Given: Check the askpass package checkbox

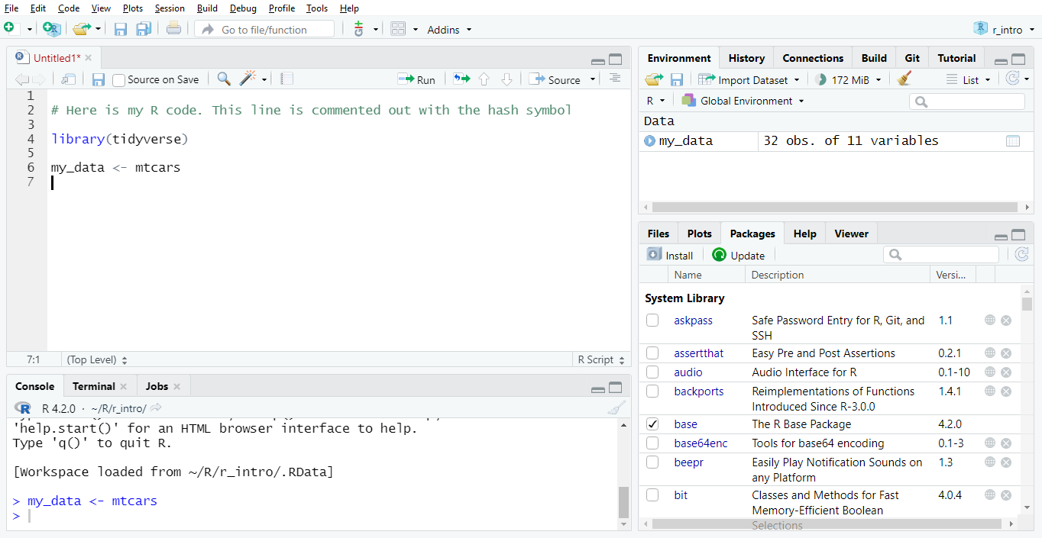Looking at the screenshot, I should (652, 321).
